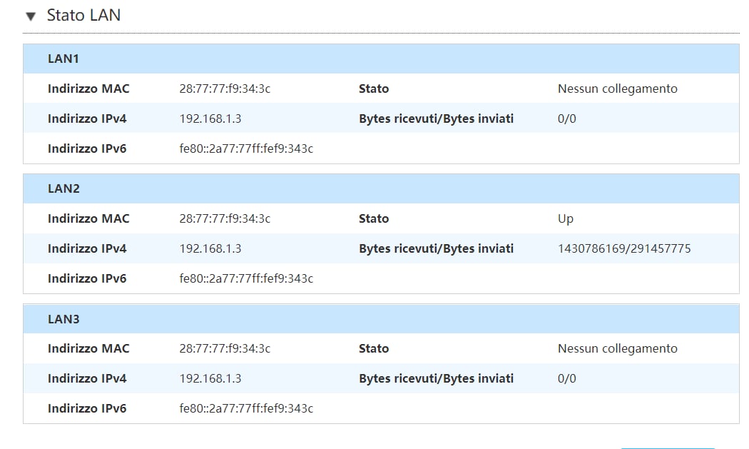Screen dimensions: 749x449
Task: Click the Stato LAN section title
Action: tap(83, 15)
